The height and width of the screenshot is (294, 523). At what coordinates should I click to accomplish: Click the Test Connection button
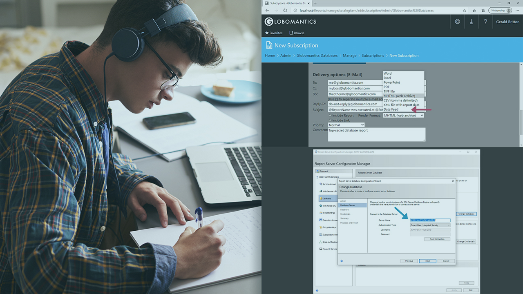click(437, 239)
